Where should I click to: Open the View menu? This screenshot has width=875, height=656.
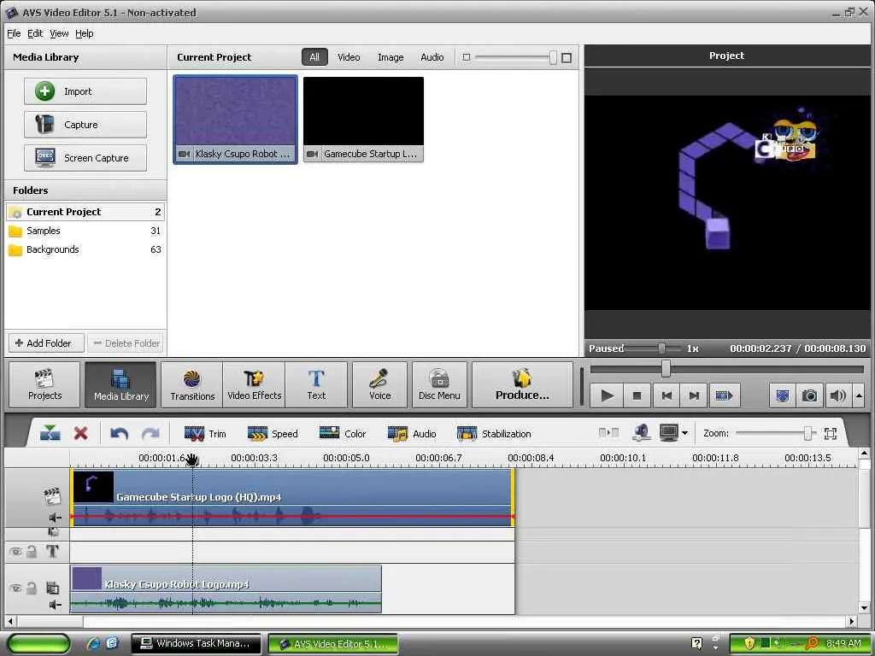59,33
